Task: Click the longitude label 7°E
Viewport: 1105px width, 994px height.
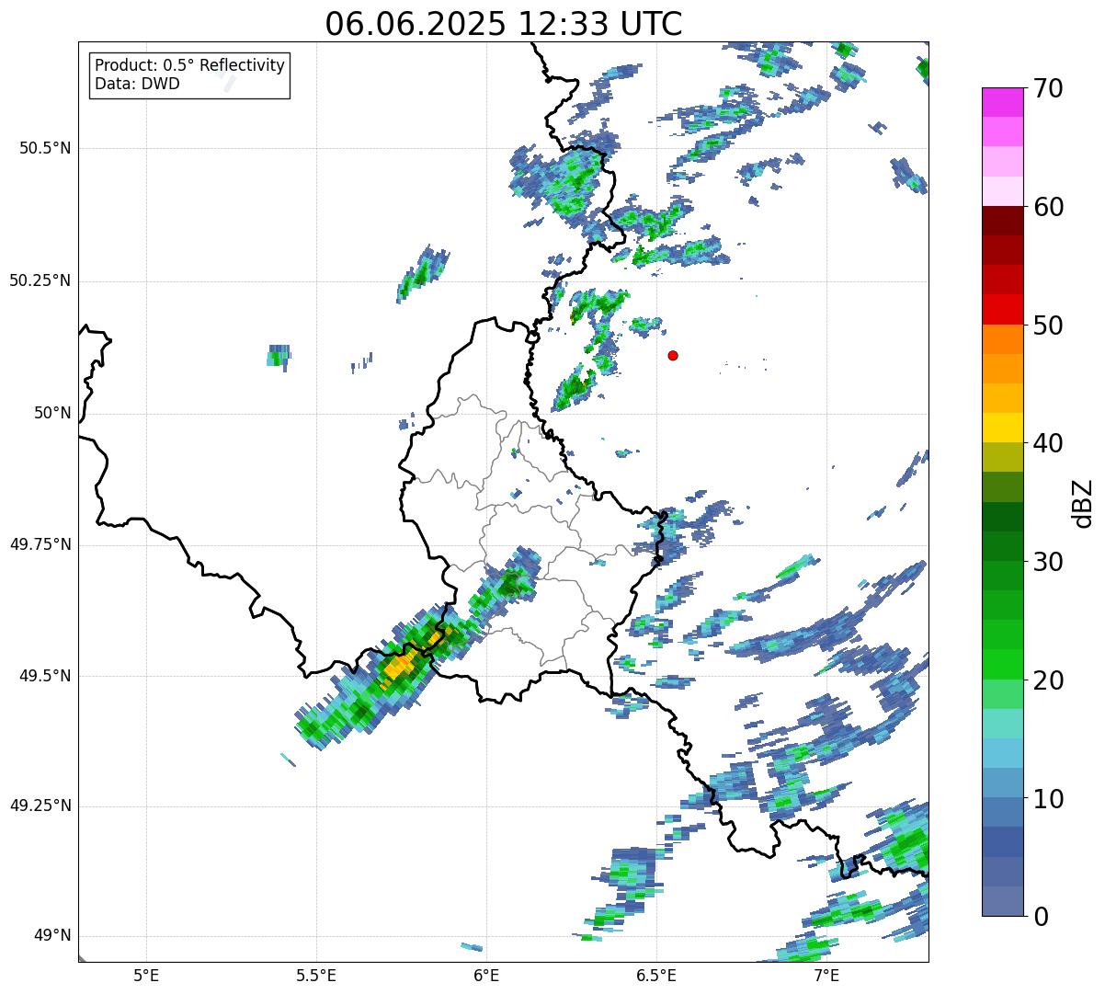Action: point(826,975)
